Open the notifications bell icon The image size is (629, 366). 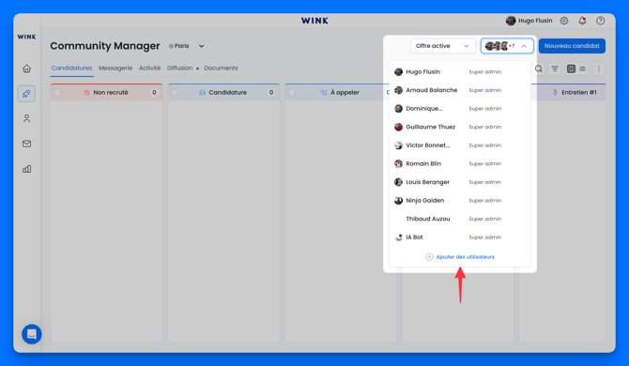[x=582, y=21]
